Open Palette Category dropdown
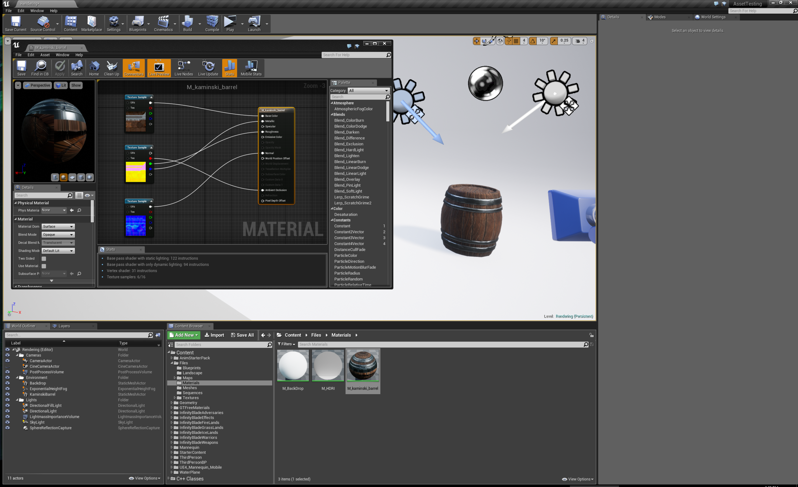Screen dimensions: 798x487 [369, 91]
